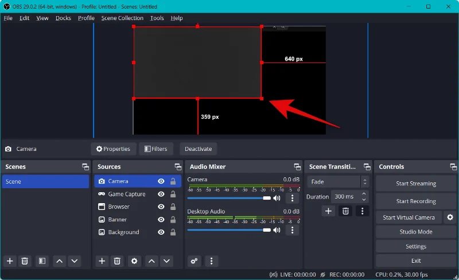Pop out the Controls dock
Viewport: 459px width, 280px height.
pos(453,167)
